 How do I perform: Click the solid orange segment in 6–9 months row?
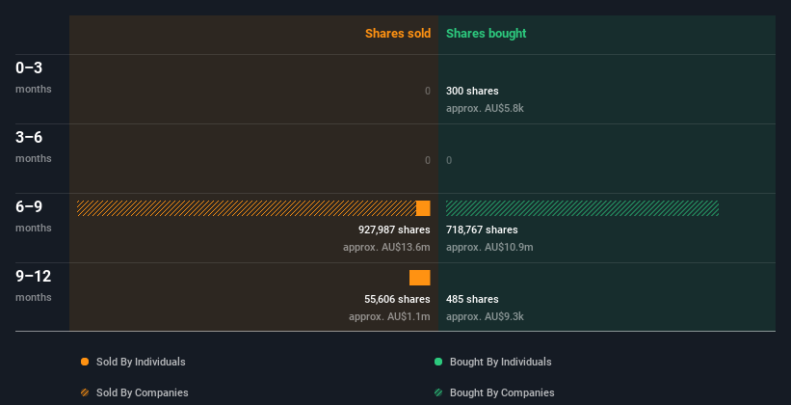tap(423, 208)
